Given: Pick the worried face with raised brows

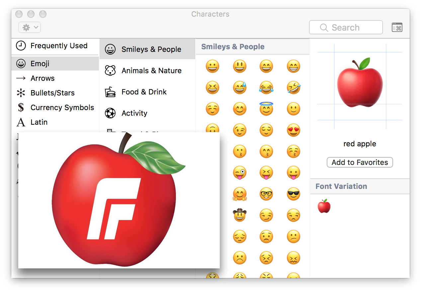Looking at the screenshot, I should [x=266, y=236].
